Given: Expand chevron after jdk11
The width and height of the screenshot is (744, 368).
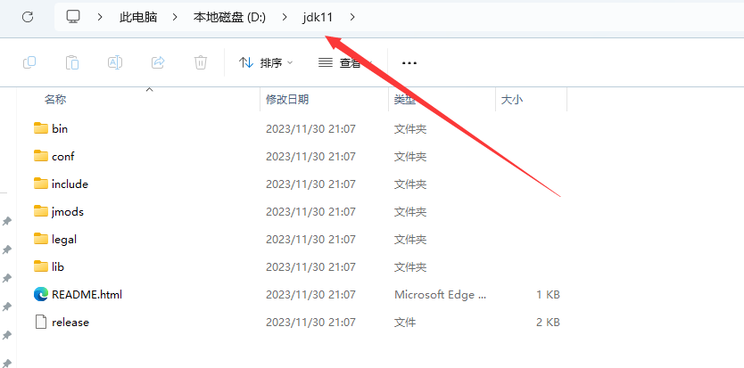Looking at the screenshot, I should (x=352, y=18).
